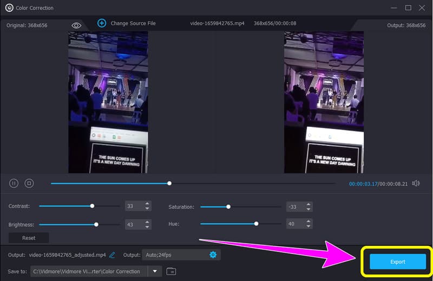Decrease the Saturation value stepper
Screen dimensions: 433x281
point(309,209)
